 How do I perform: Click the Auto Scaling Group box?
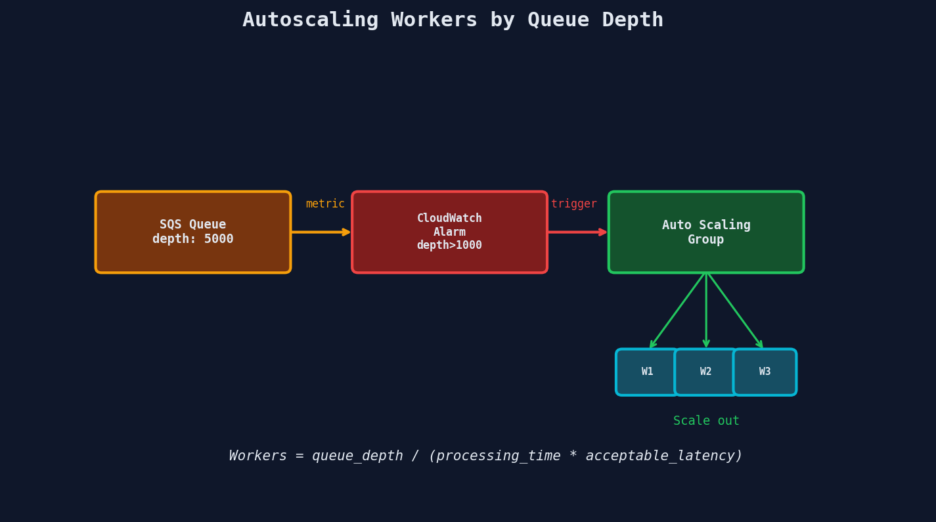click(706, 232)
